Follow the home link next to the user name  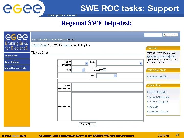[x=71, y=40]
